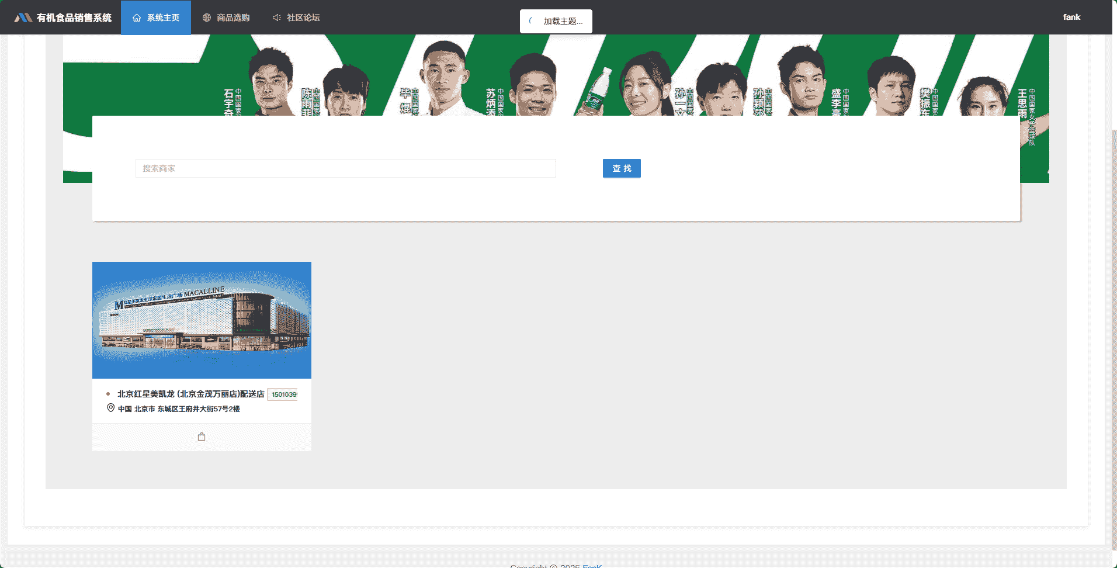
Task: Click the app logo icon in navbar
Action: click(x=23, y=18)
